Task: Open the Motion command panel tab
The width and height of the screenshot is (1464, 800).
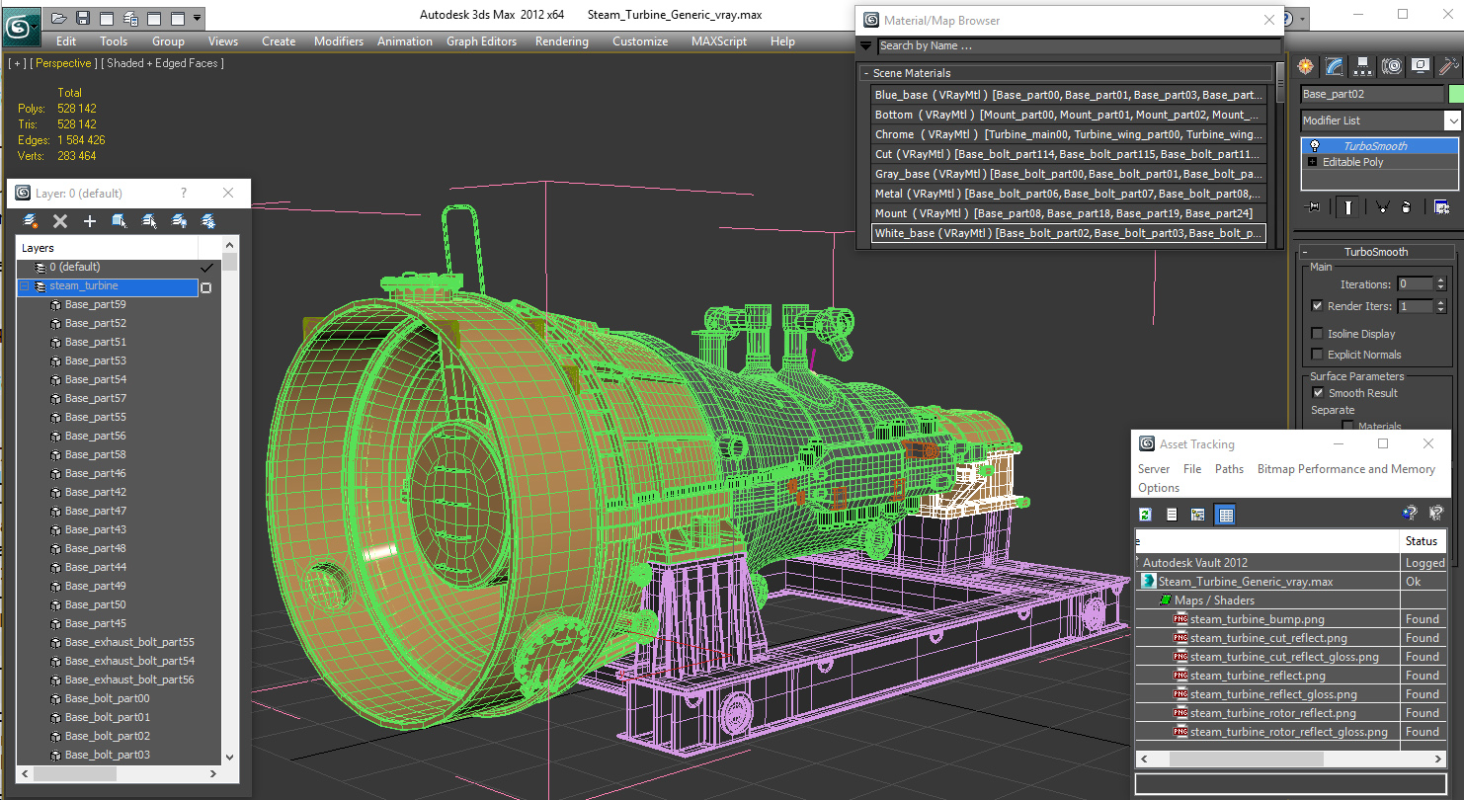Action: [1392, 66]
